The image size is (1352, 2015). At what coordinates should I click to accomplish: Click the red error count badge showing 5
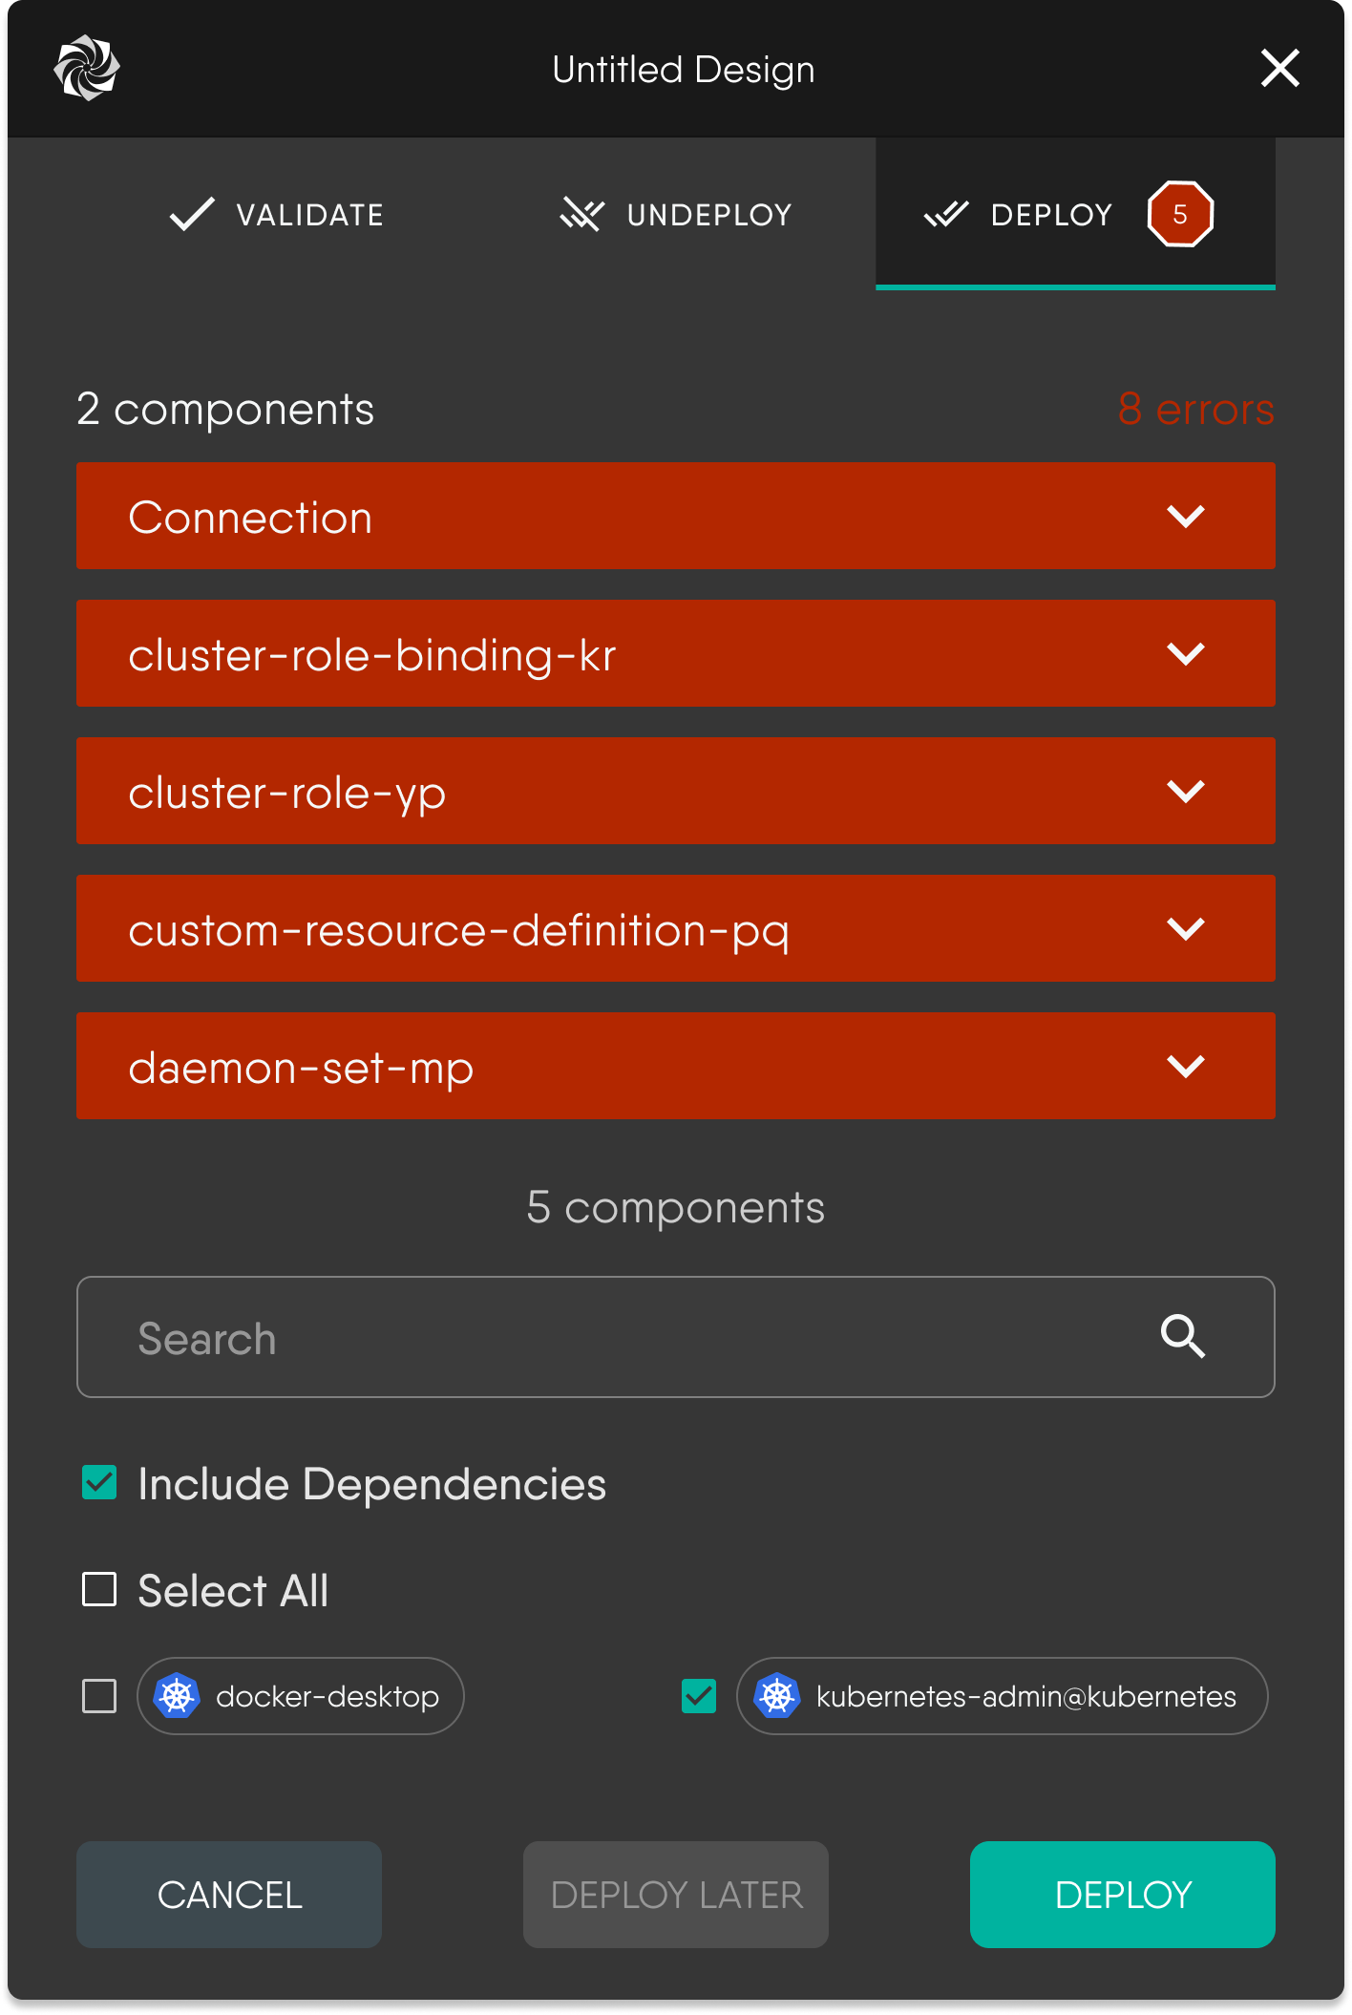coord(1180,213)
